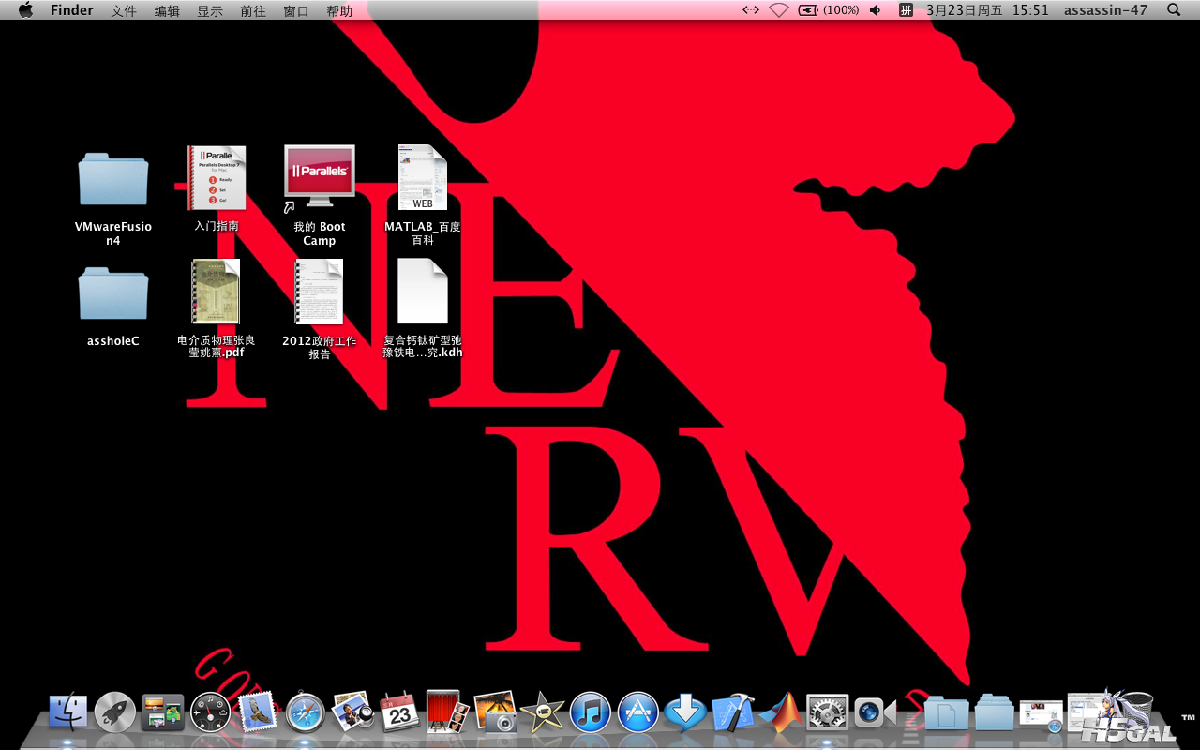Open the Dashboard gauge icon
This screenshot has width=1200, height=750.
point(210,712)
